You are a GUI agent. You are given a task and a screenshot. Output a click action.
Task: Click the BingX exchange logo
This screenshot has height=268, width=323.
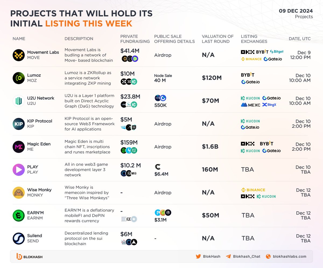[269, 105]
